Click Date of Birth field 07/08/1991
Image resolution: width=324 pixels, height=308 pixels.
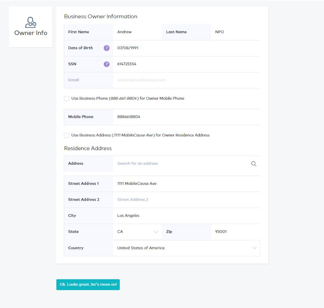click(x=187, y=48)
